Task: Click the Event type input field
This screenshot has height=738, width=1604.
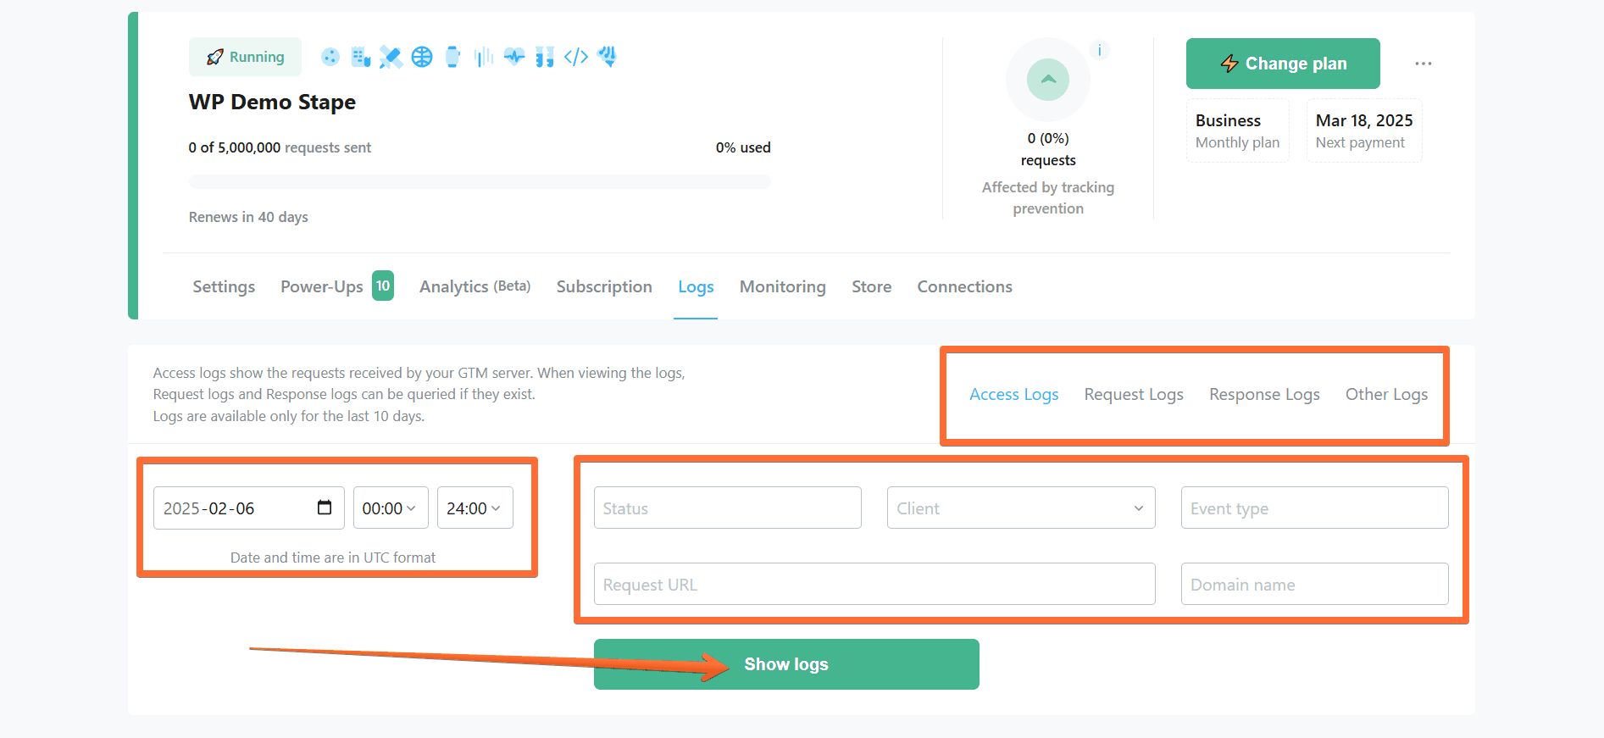Action: point(1315,508)
